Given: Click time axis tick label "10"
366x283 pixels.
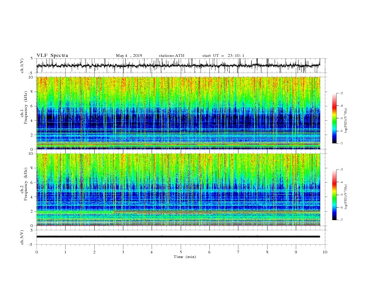Looking at the screenshot, I should point(325,252).
